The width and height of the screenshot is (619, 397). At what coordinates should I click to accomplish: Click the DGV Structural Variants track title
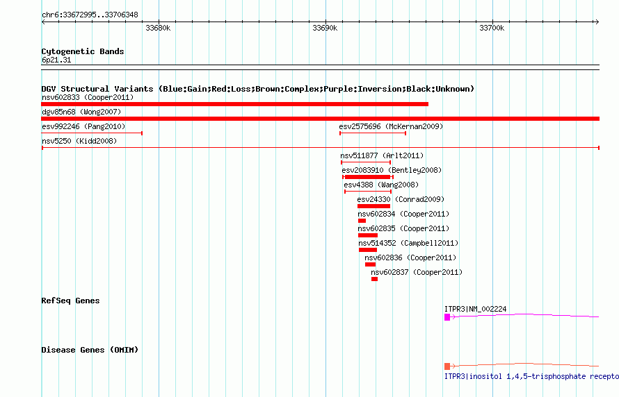[258, 89]
